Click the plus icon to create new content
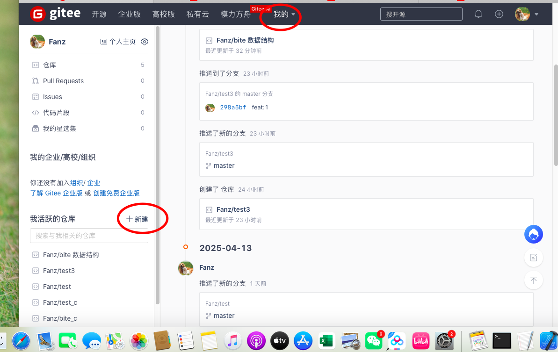This screenshot has width=558, height=352. pos(499,14)
